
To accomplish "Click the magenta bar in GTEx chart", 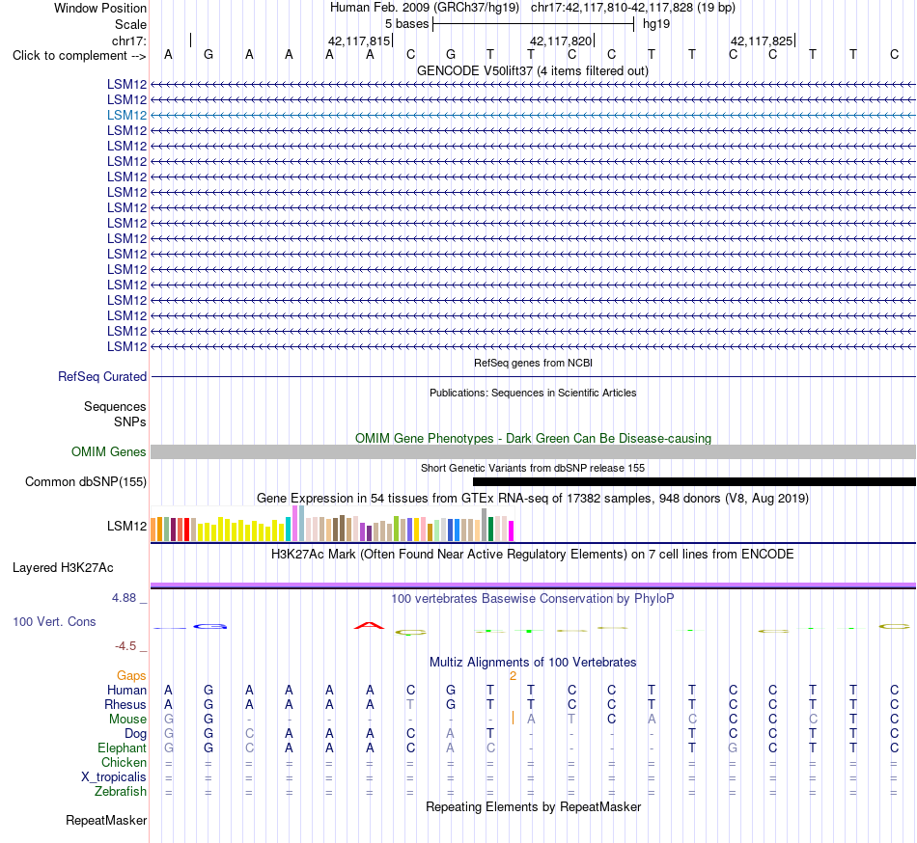I will point(512,530).
